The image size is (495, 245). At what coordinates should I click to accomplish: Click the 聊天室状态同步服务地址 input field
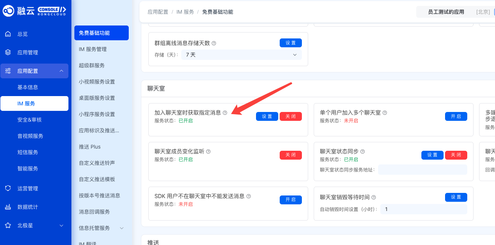tap(422, 170)
